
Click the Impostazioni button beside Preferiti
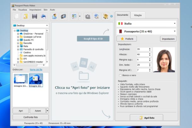click(x=168, y=39)
